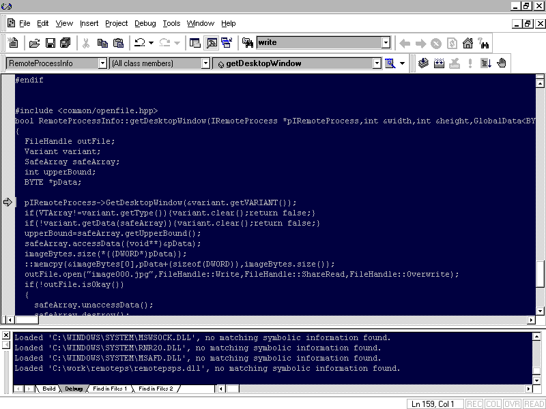The image size is (546, 409).
Task: Click the Compile icon in build toolbar
Action: [423, 63]
